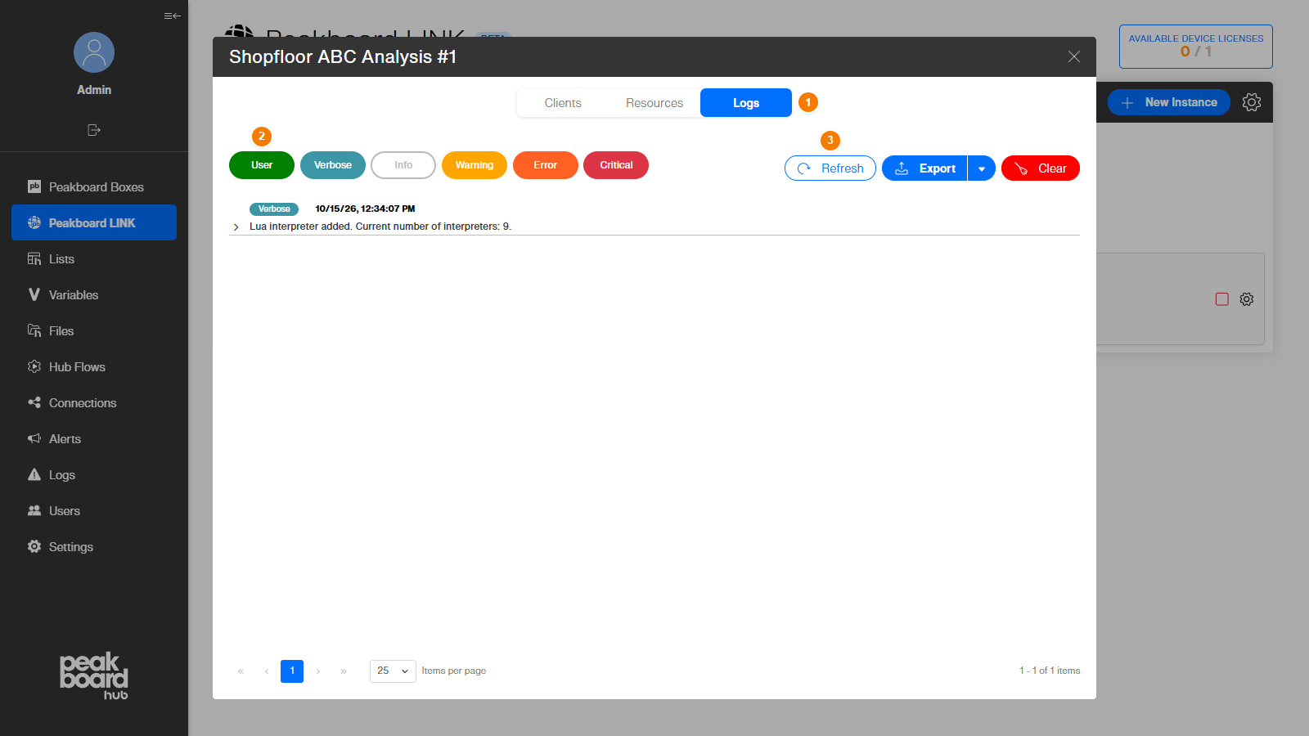Clear all log entries
The image size is (1309, 736).
(x=1041, y=168)
